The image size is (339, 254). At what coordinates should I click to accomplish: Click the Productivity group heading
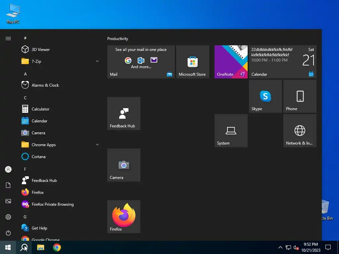coord(118,39)
